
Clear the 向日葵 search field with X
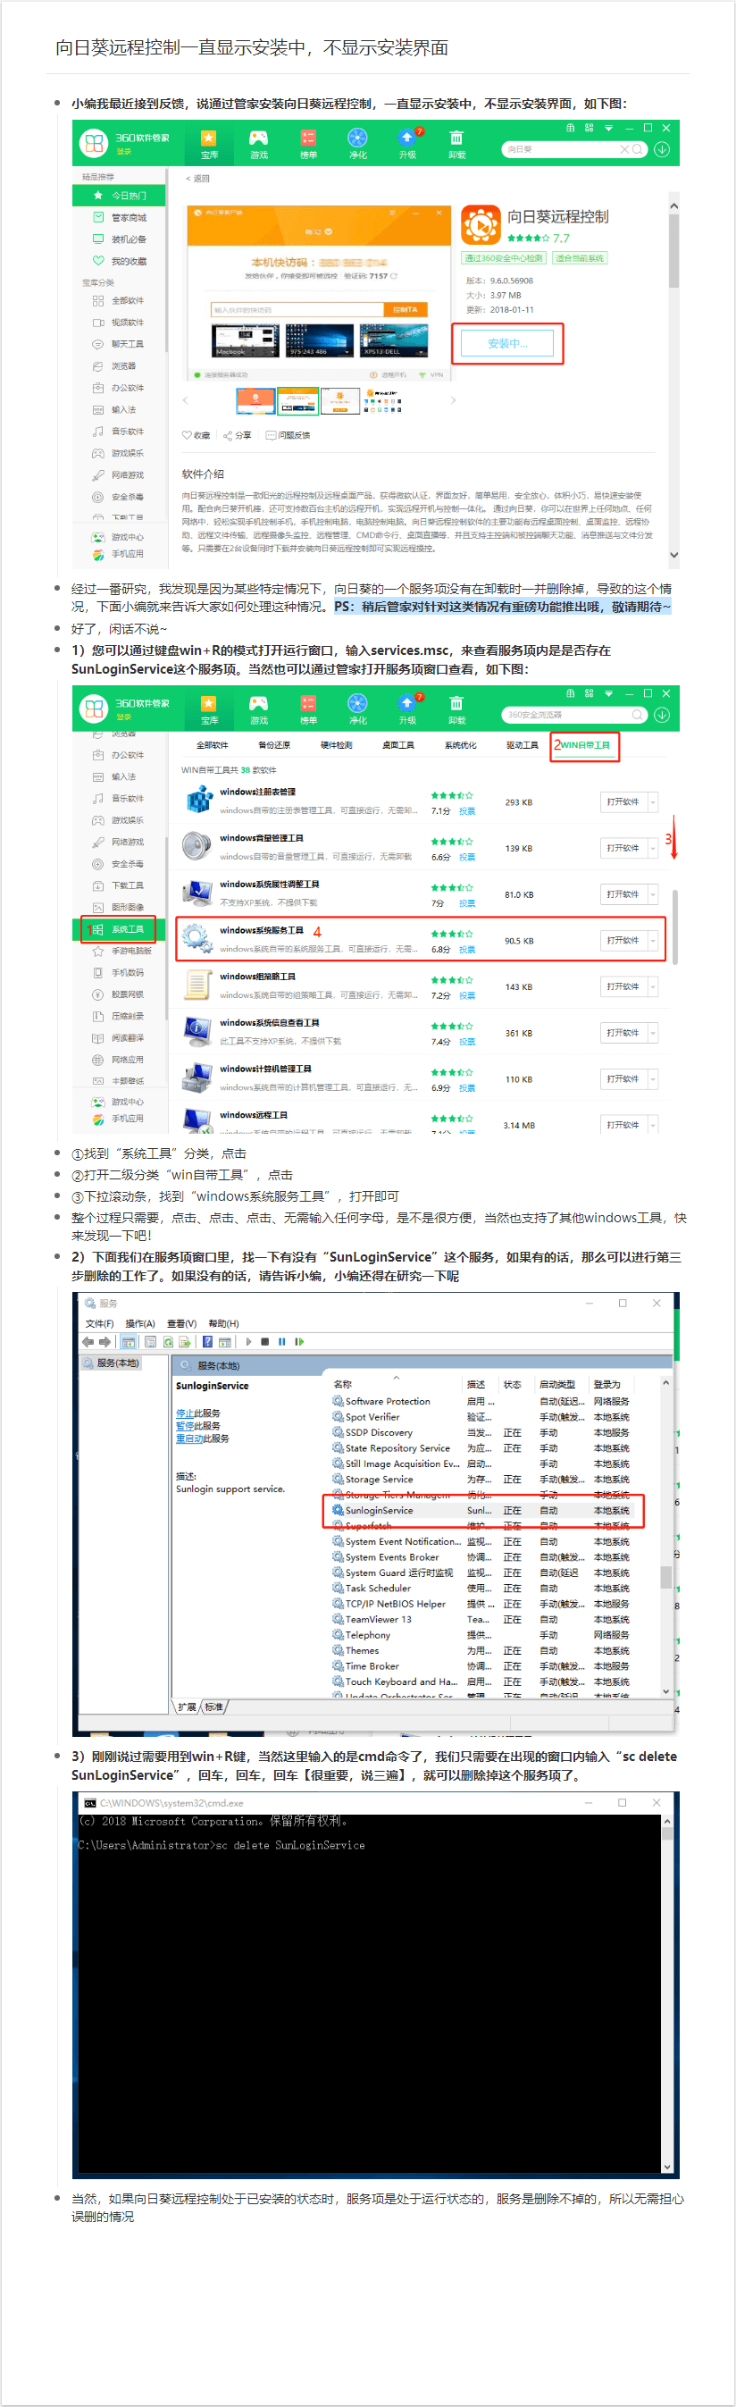(x=624, y=149)
